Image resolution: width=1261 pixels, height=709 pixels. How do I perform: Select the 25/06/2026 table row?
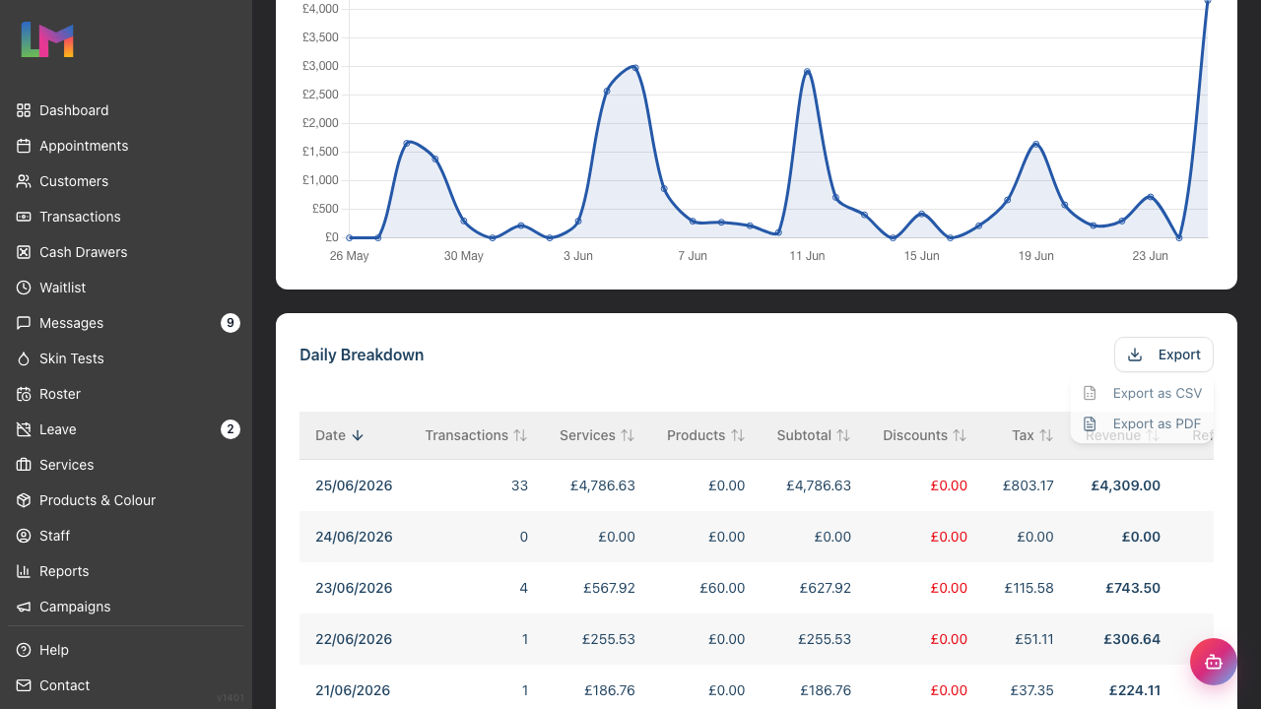click(757, 485)
